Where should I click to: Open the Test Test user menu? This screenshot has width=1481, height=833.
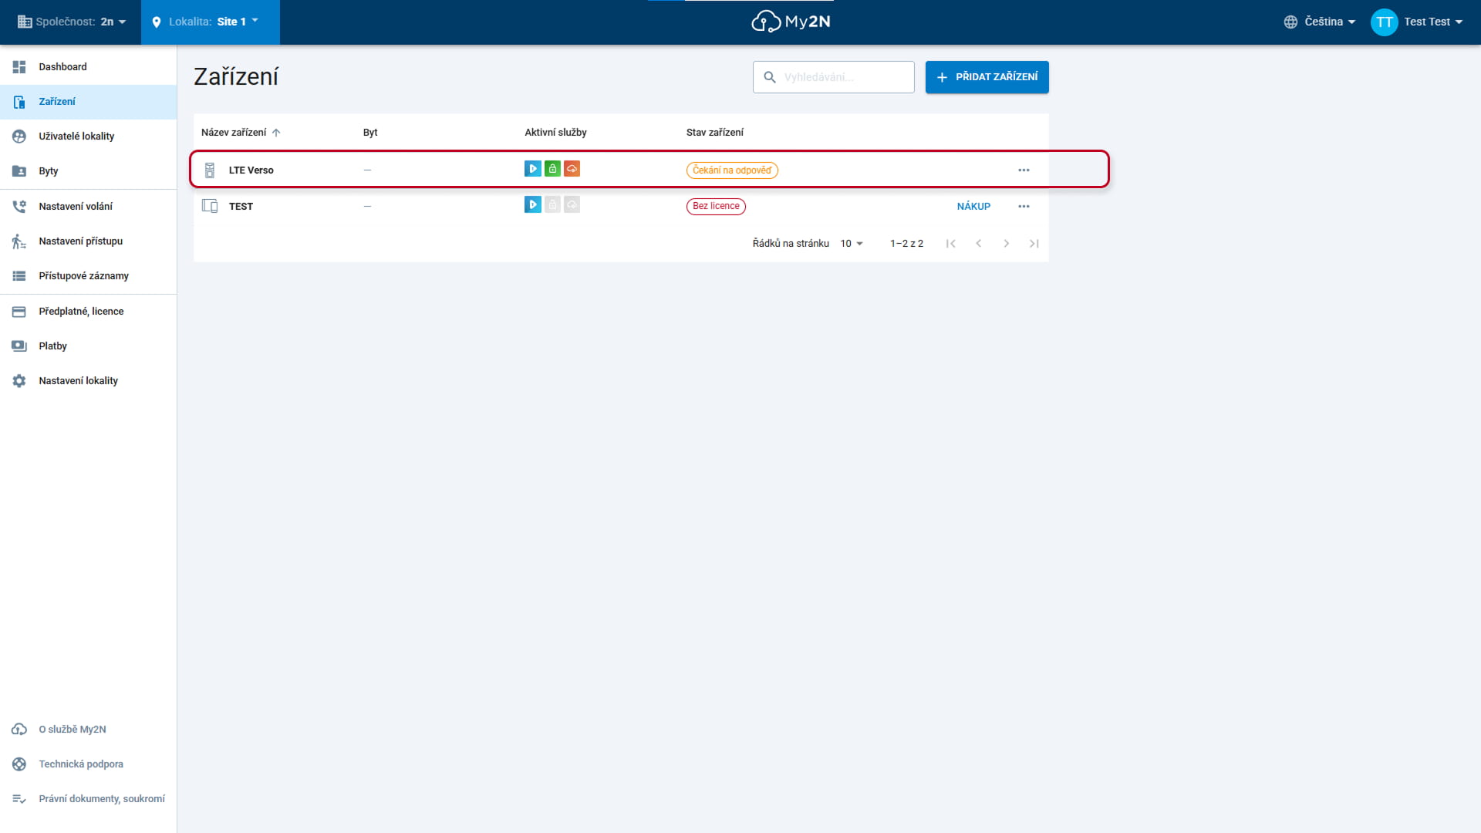click(x=1418, y=22)
